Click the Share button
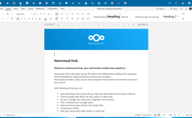 click(x=174, y=9)
